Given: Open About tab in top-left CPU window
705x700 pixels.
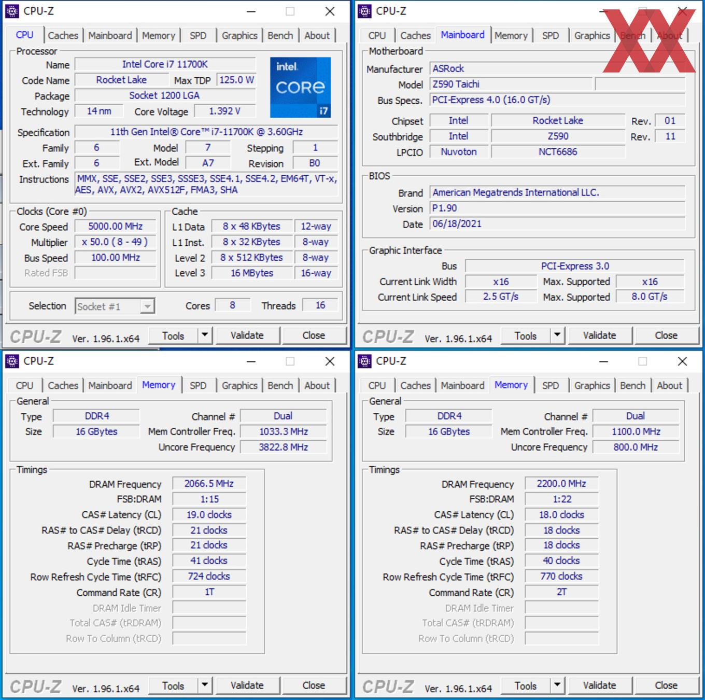Looking at the screenshot, I should click(317, 35).
